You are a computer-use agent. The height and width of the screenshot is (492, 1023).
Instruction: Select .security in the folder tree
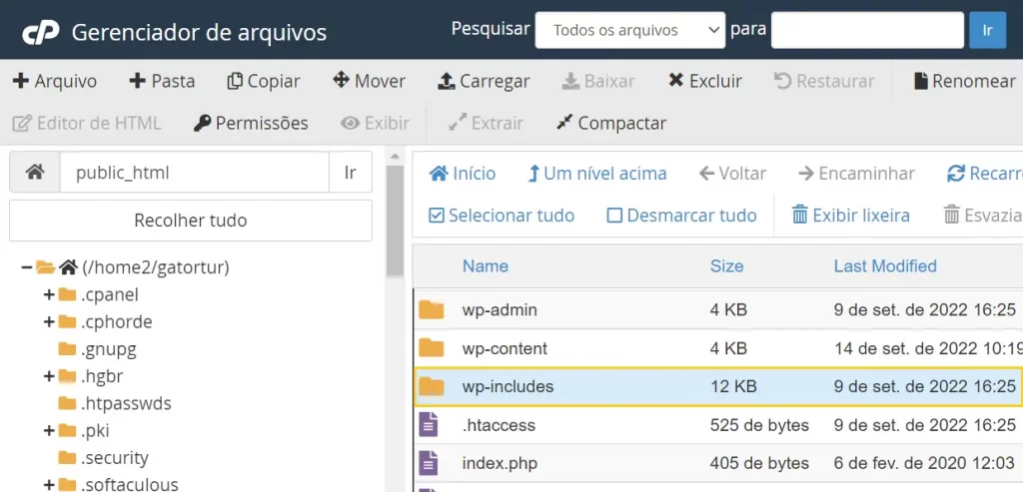pos(115,457)
